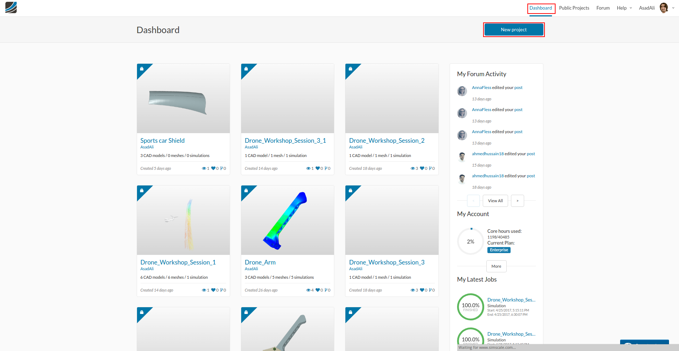Click the likes heart icon on Sports car Shield
The width and height of the screenshot is (679, 351).
[213, 168]
